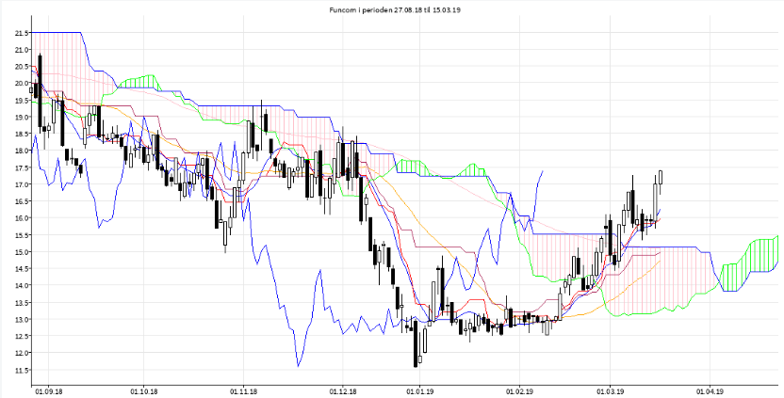Click the 20.0 price axis label

tap(21, 84)
